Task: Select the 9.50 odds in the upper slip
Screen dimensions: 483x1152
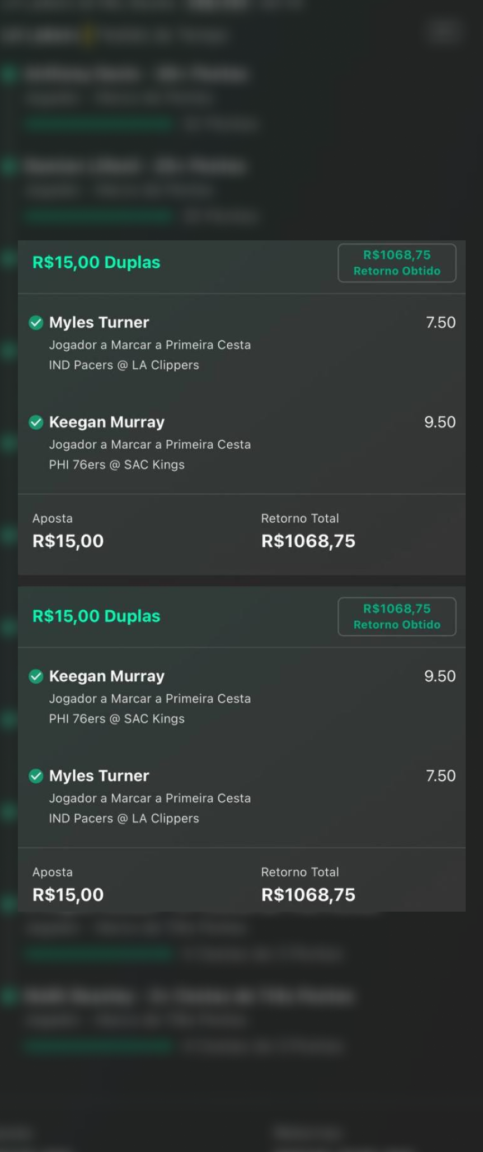Action: [440, 422]
